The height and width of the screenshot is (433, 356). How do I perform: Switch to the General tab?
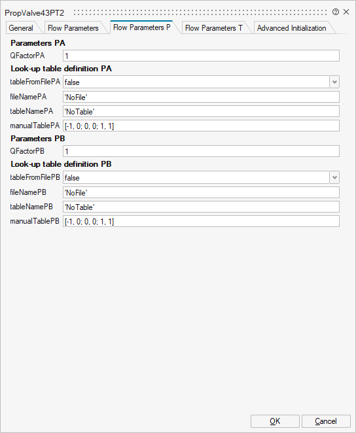(x=21, y=28)
